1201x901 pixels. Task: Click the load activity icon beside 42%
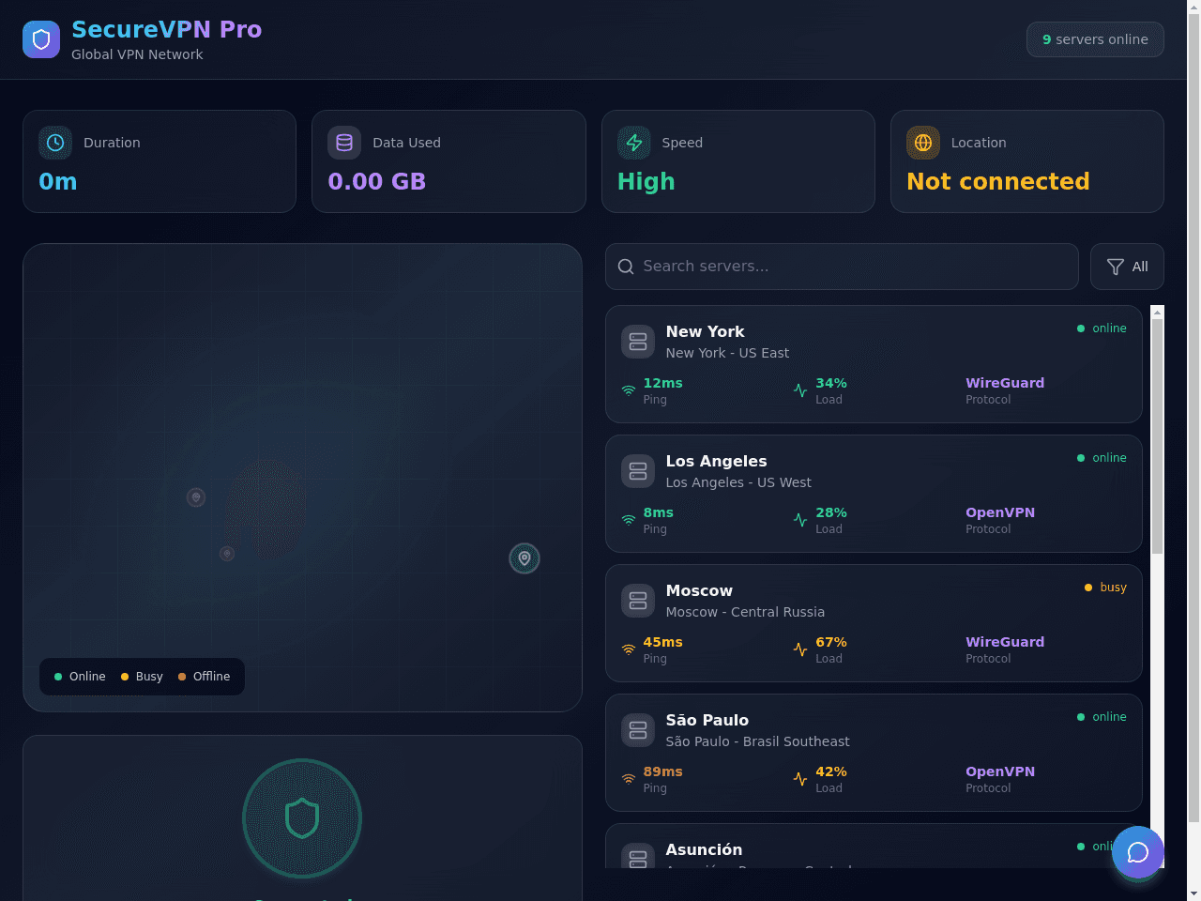[800, 779]
